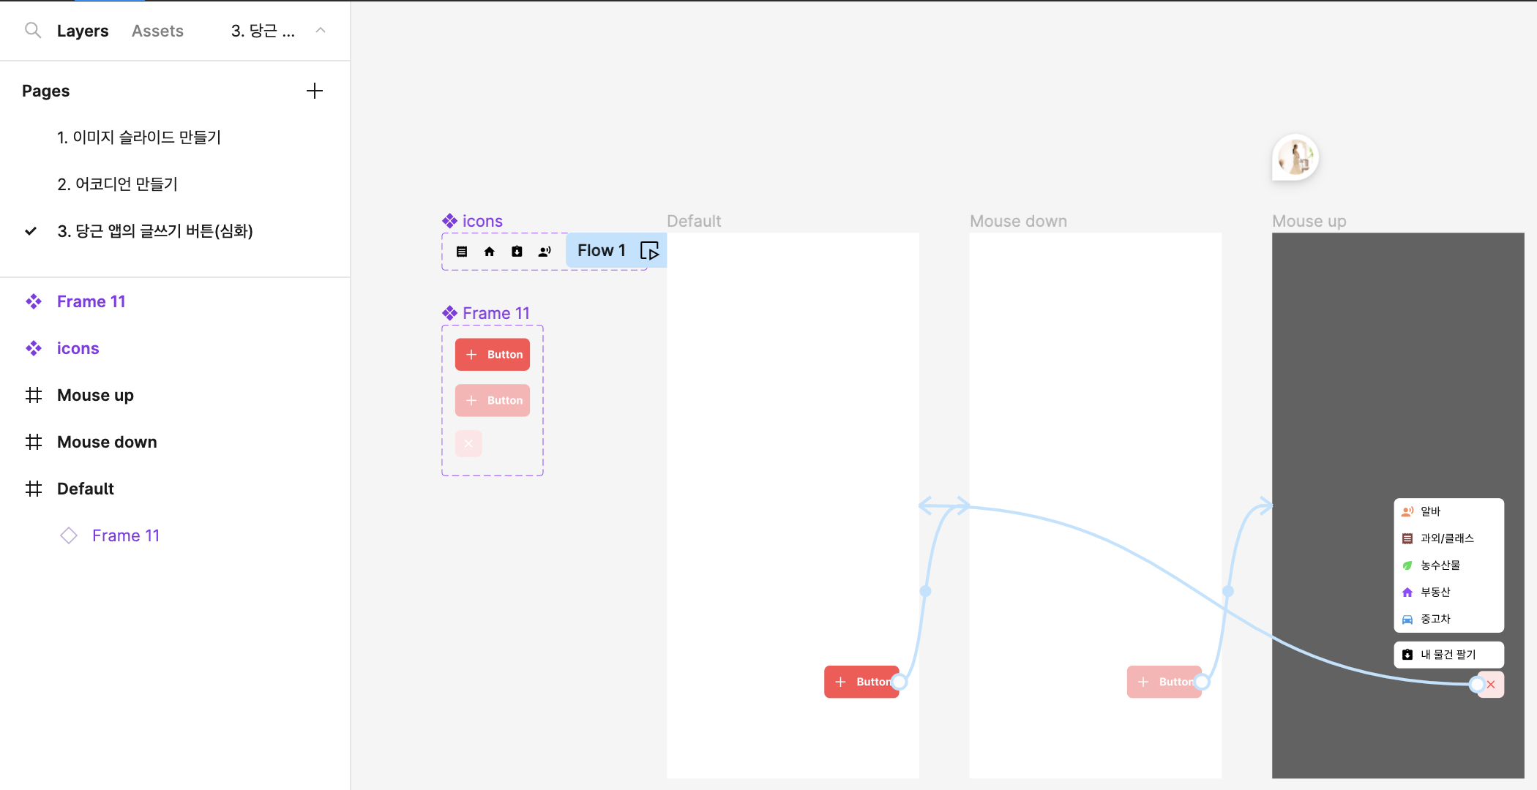This screenshot has height=790, width=1537.
Task: Collapse the pages list chevron
Action: (x=321, y=30)
